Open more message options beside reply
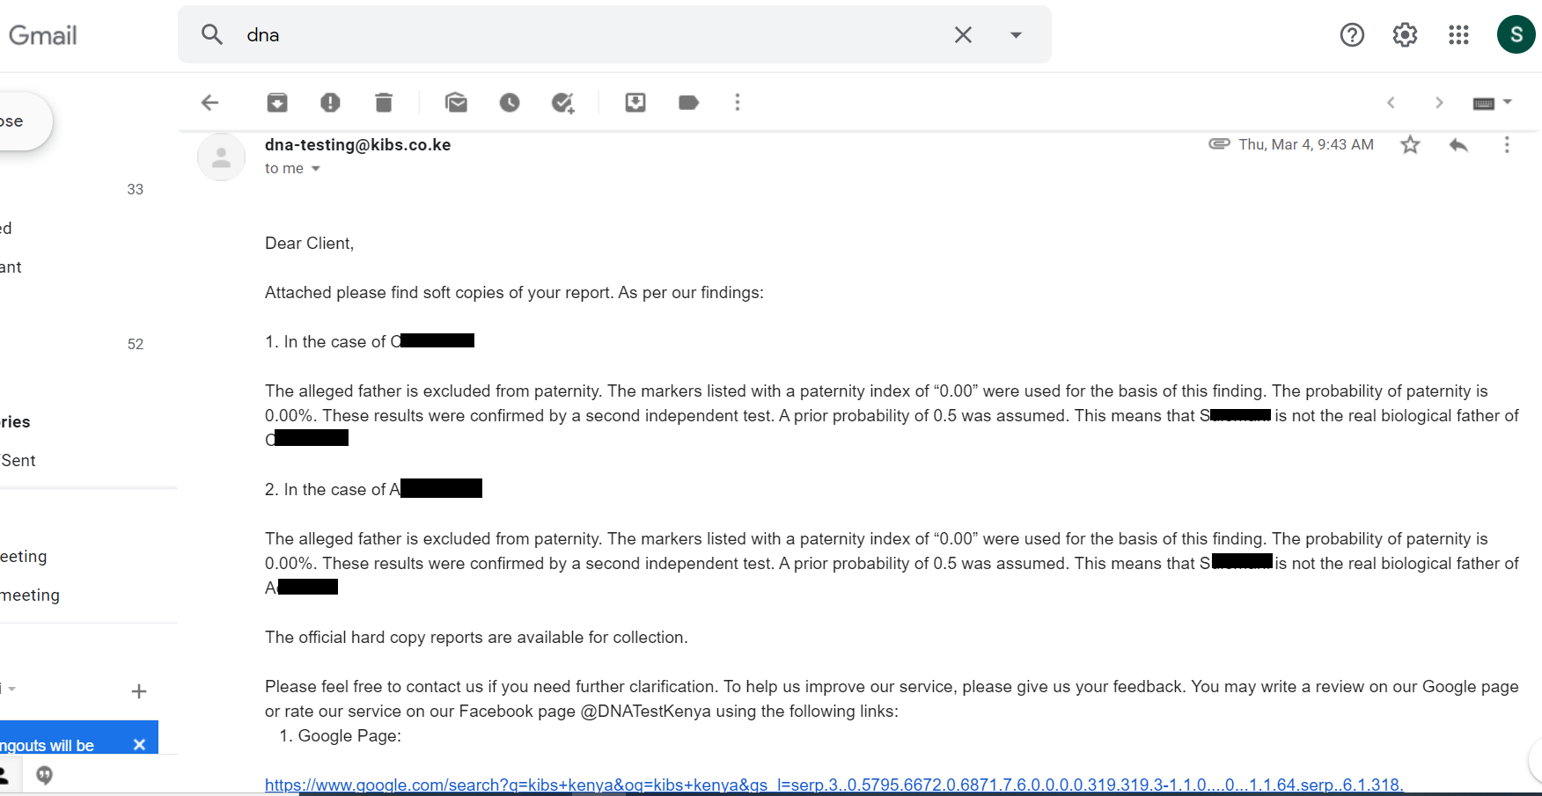This screenshot has height=796, width=1542. point(1507,144)
